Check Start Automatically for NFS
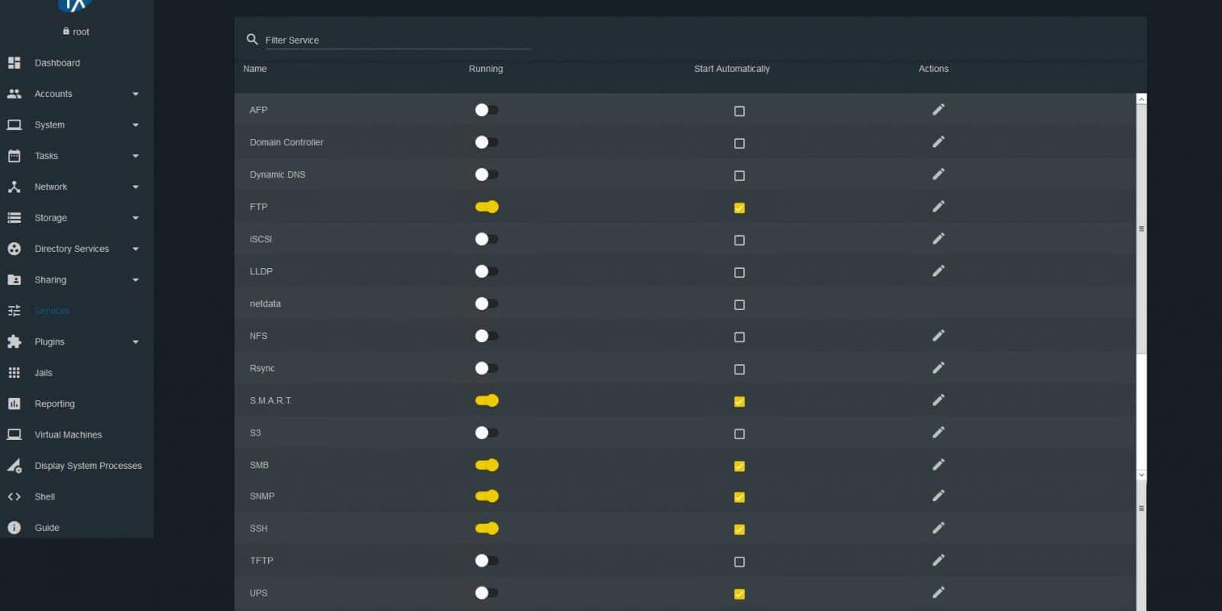 [739, 337]
